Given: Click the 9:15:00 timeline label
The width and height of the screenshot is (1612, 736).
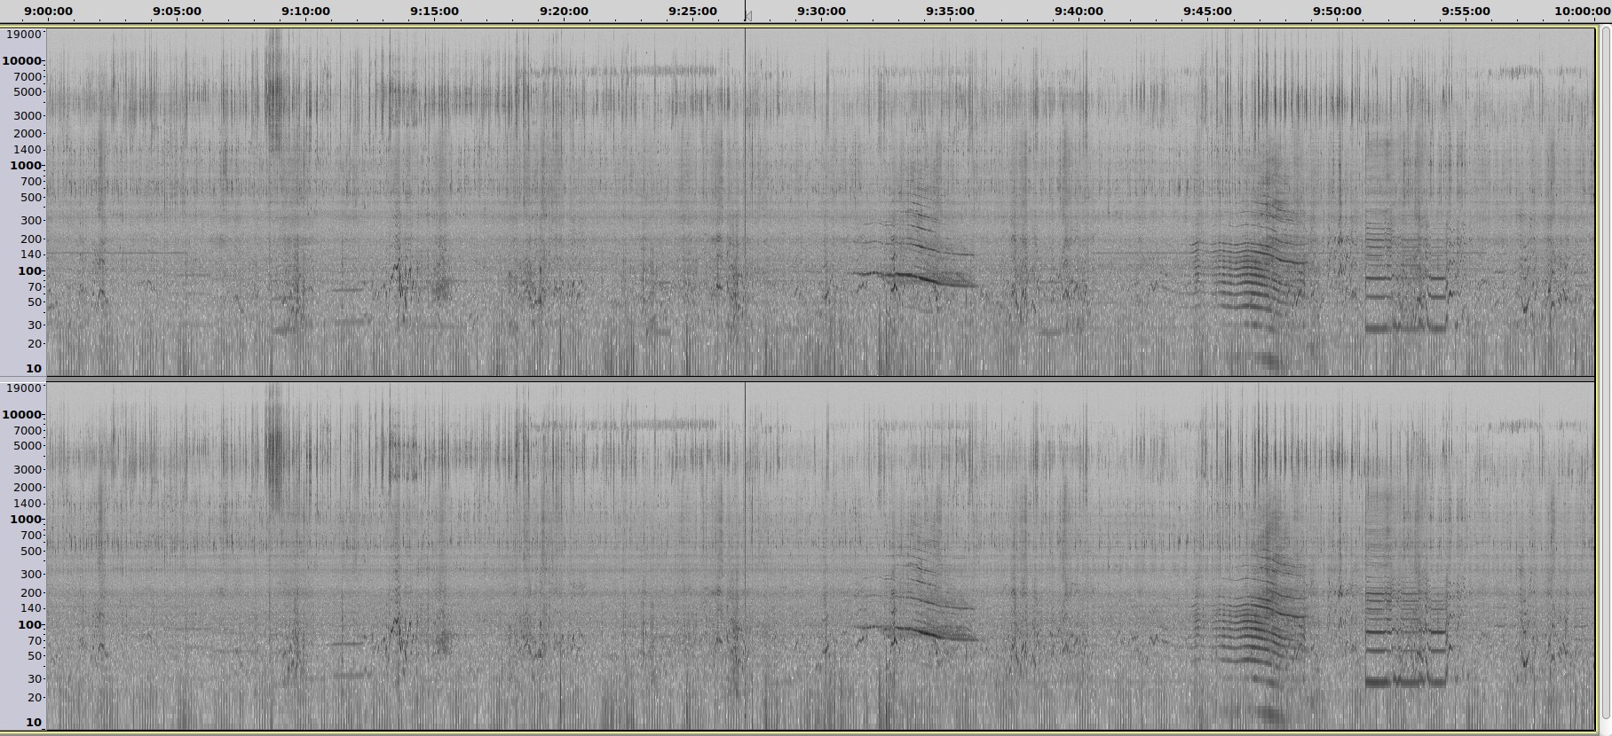Looking at the screenshot, I should pyautogui.click(x=434, y=11).
